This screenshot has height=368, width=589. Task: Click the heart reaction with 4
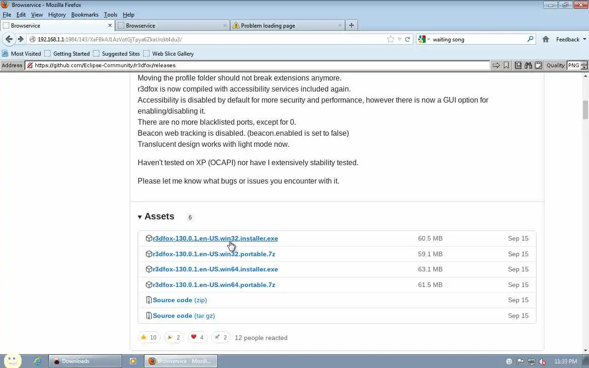pyautogui.click(x=197, y=337)
